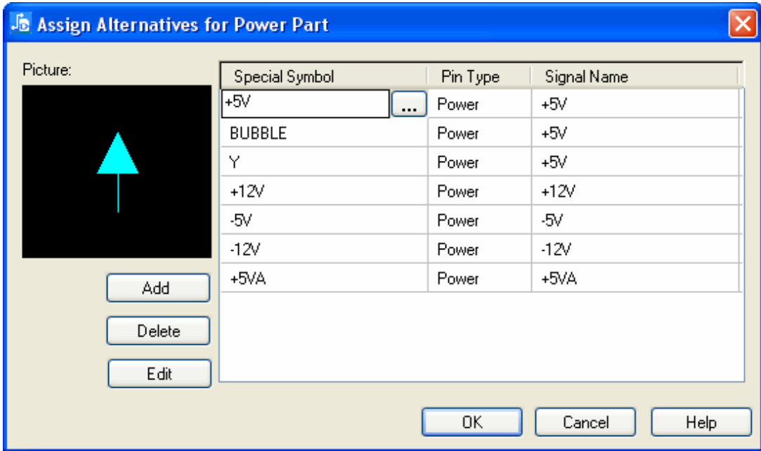Close the dialog with the red X
Image resolution: width=761 pixels, height=451 pixels.
click(741, 25)
